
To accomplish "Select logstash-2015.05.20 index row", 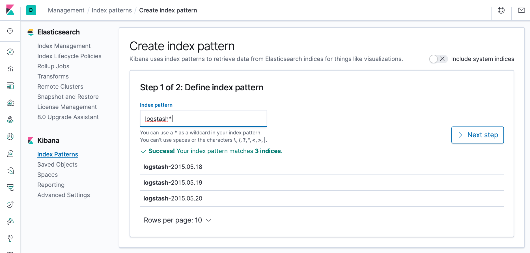I will (322, 199).
